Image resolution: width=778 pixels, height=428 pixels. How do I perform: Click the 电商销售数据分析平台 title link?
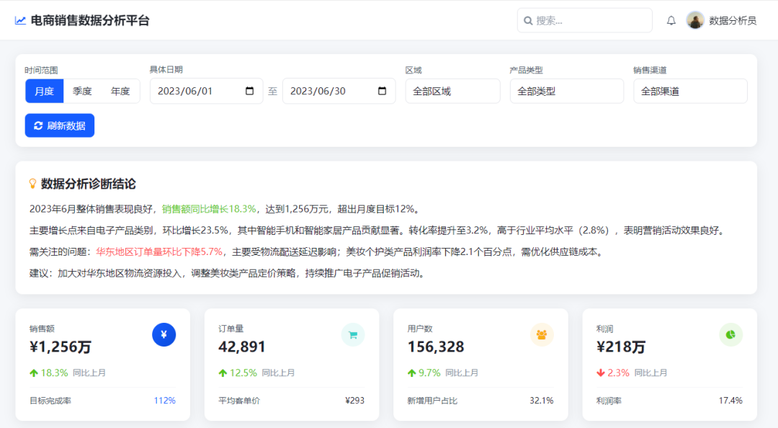90,21
